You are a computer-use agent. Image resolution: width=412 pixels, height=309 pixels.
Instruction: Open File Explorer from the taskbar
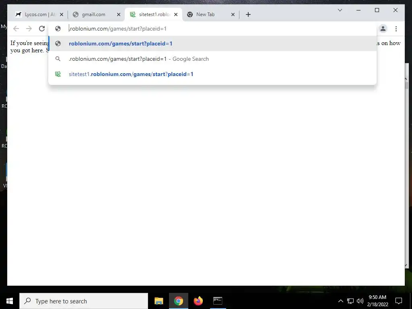[159, 301]
